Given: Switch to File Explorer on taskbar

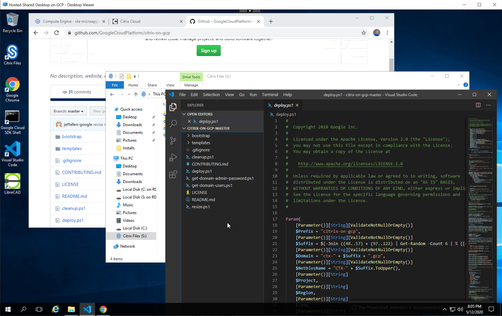Looking at the screenshot, I should point(71,309).
